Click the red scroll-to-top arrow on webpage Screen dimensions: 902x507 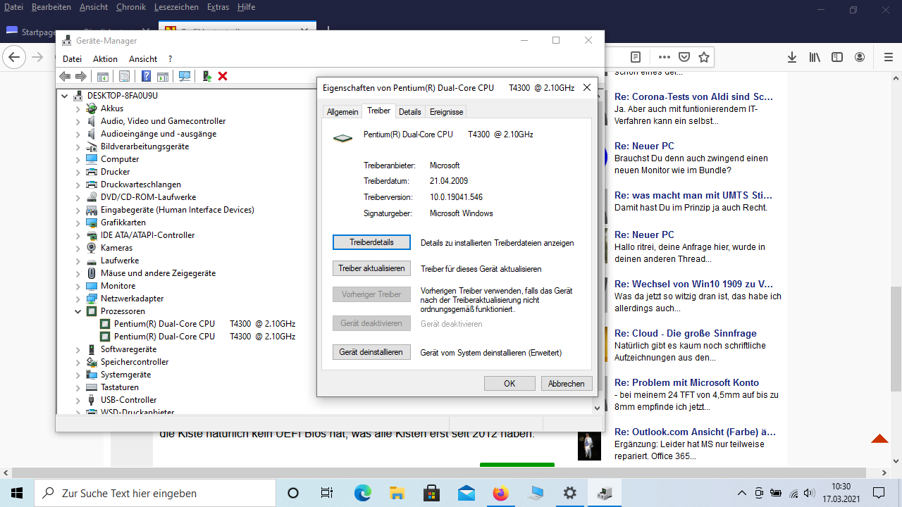pyautogui.click(x=879, y=439)
